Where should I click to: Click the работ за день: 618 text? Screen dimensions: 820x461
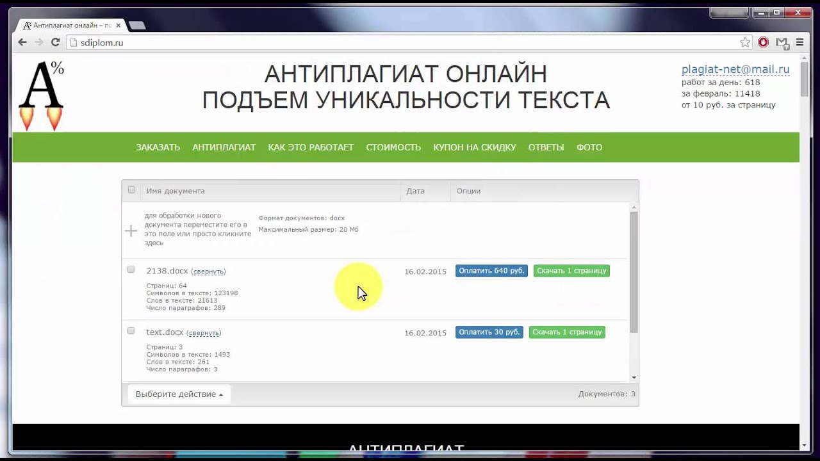(721, 83)
